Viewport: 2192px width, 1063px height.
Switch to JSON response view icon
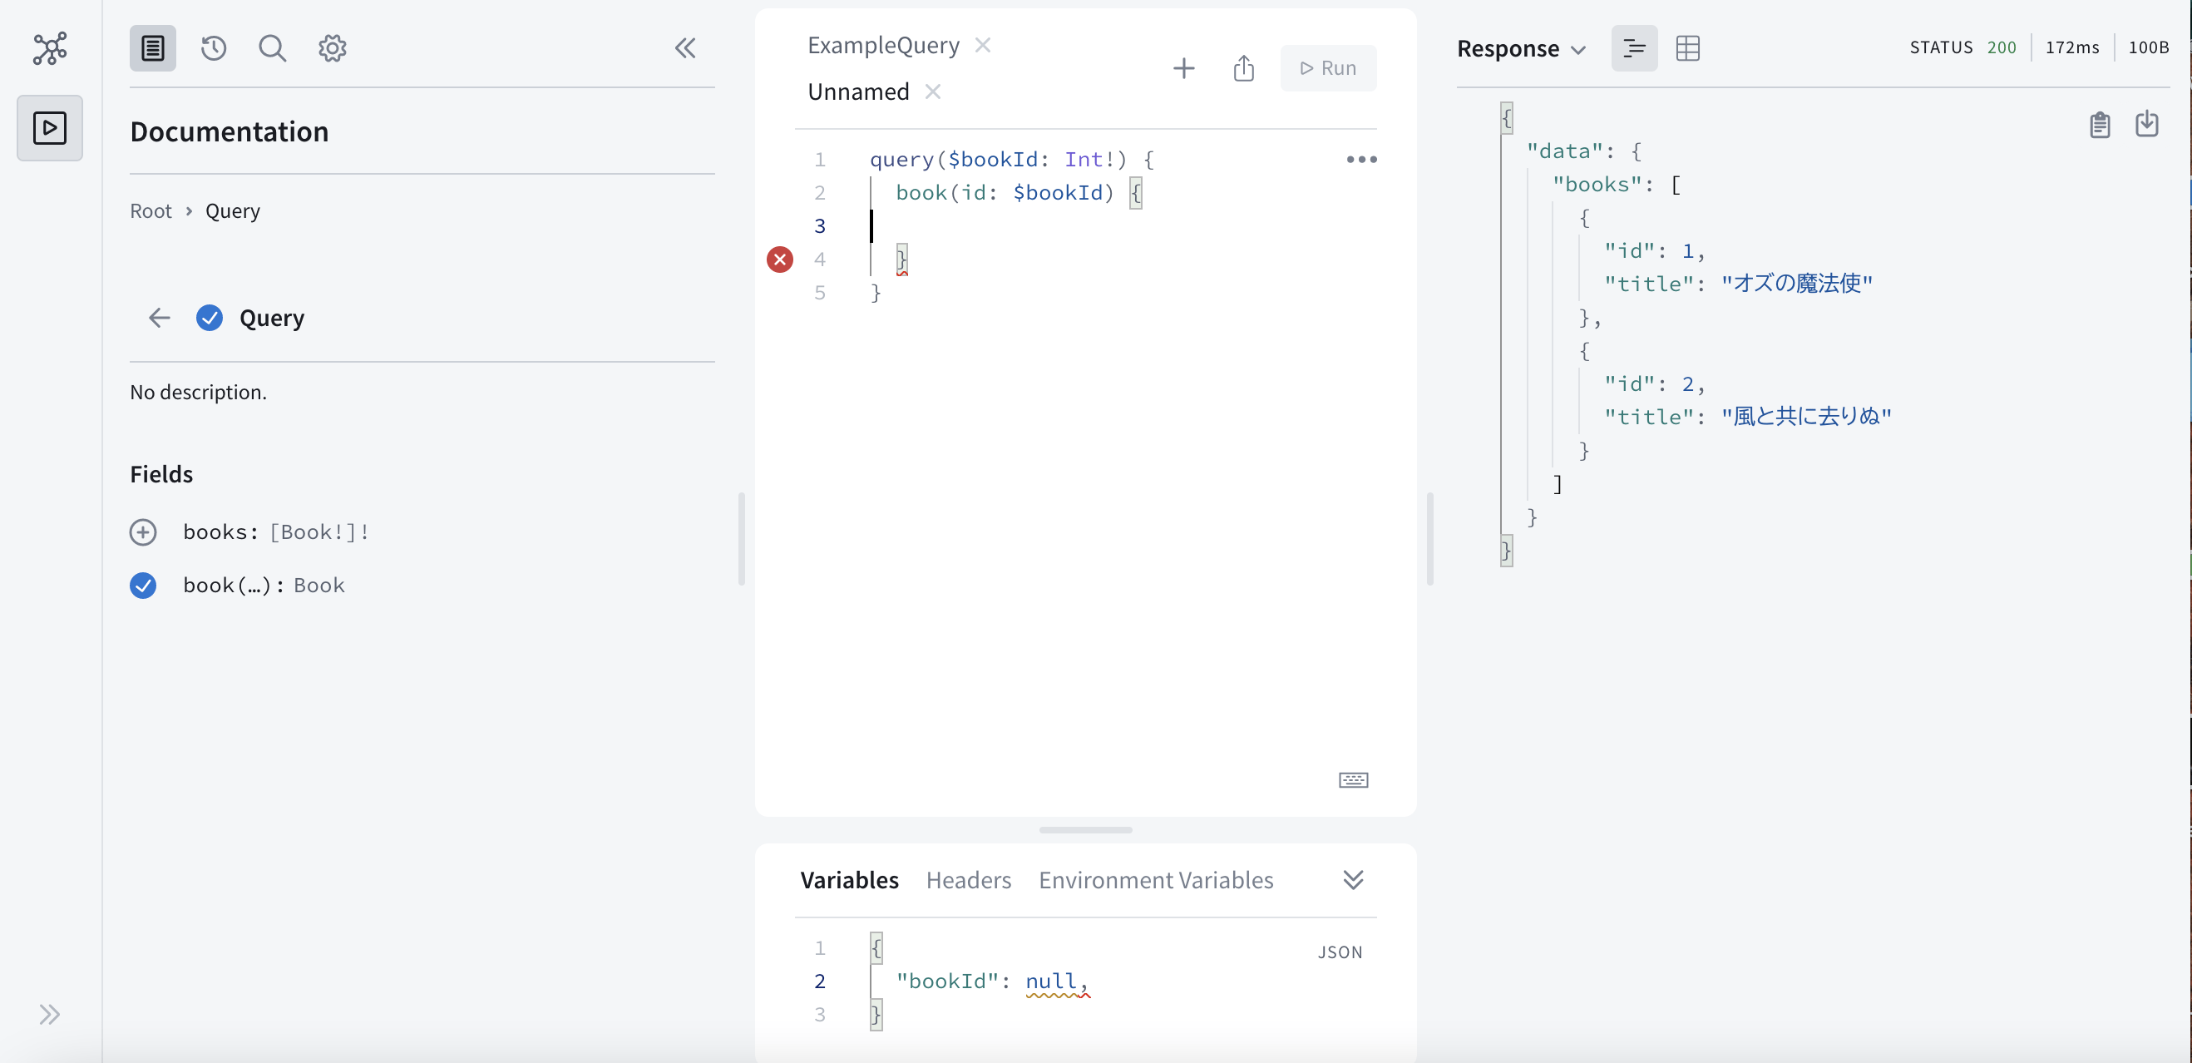point(1634,48)
